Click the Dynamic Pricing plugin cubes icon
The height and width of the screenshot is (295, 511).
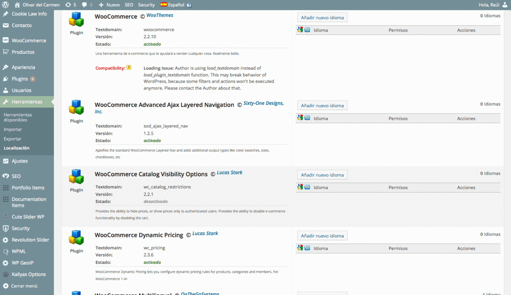pyautogui.click(x=76, y=237)
